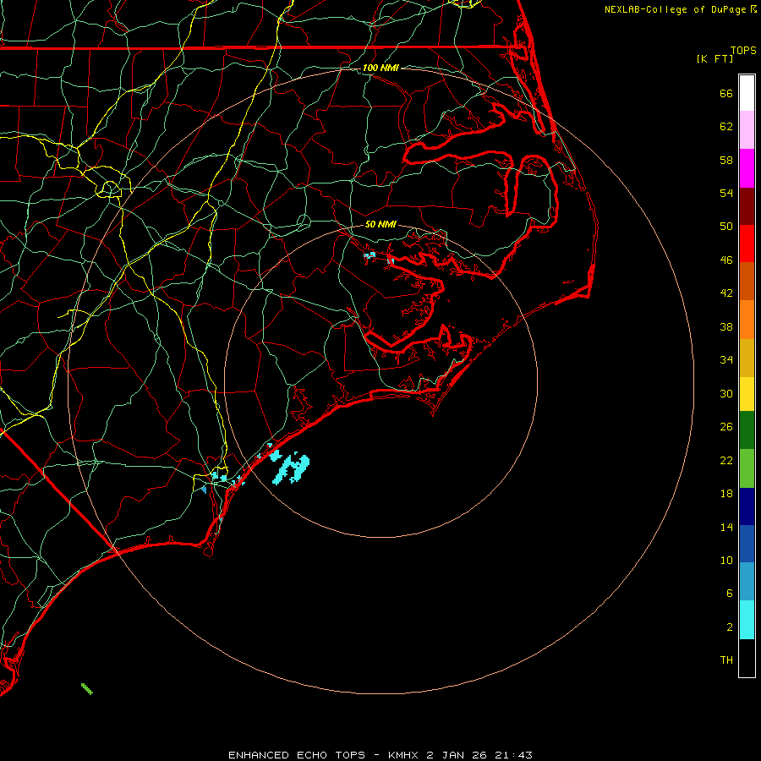The height and width of the screenshot is (761, 761).
Task: Click the legend value 62
Action: [x=726, y=127]
